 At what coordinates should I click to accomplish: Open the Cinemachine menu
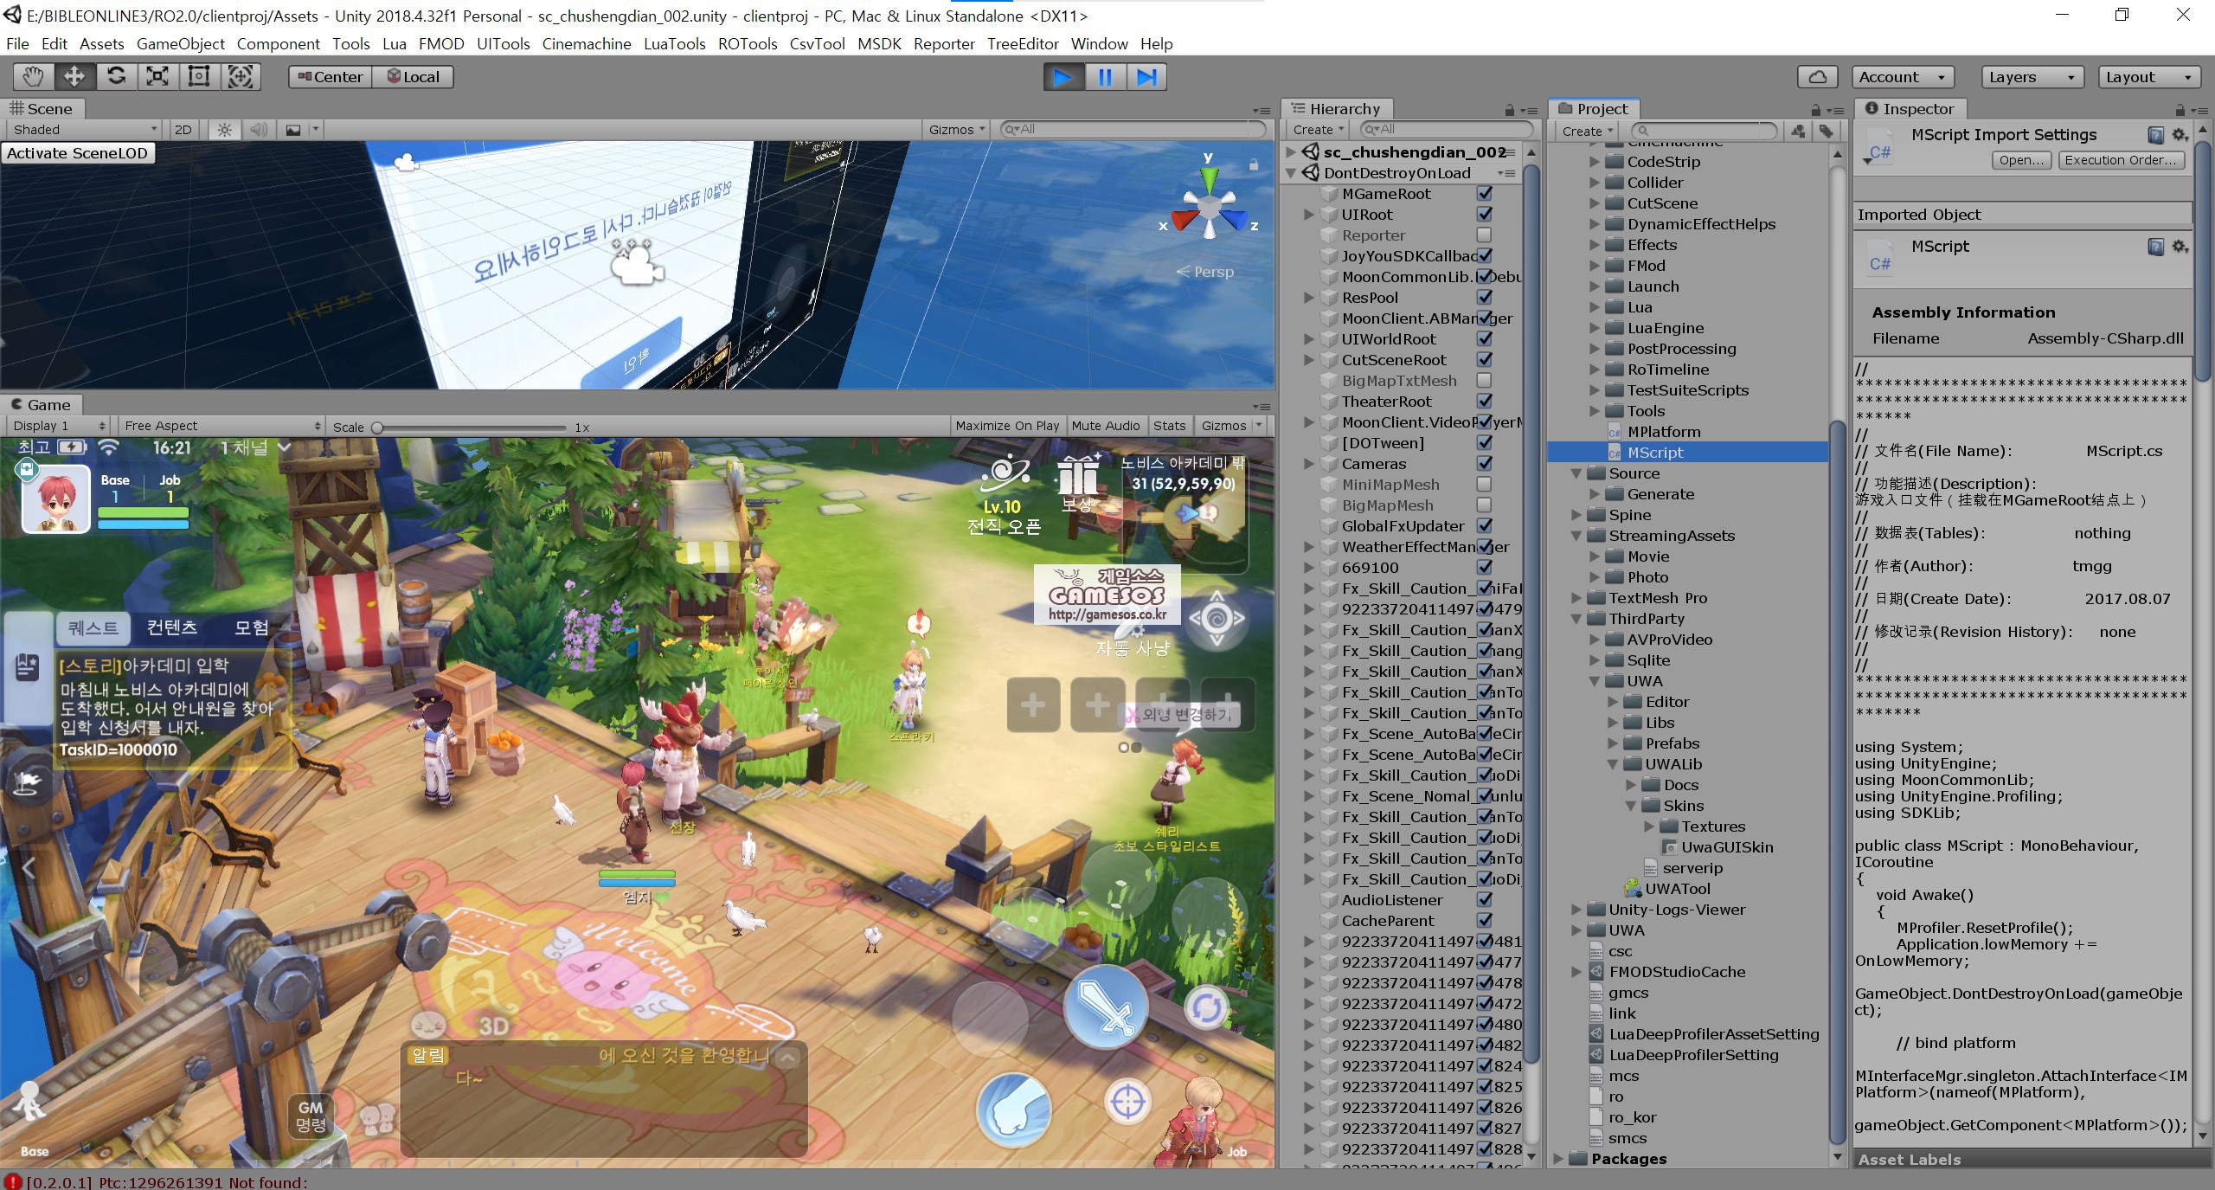[x=587, y=43]
